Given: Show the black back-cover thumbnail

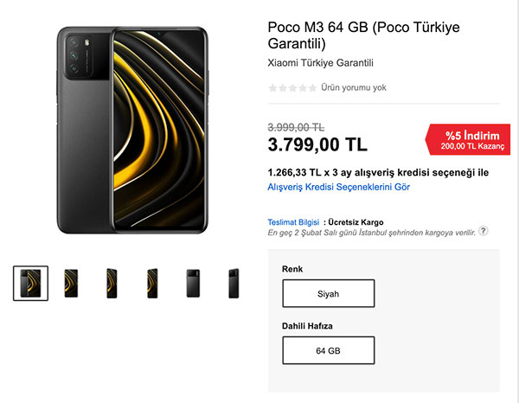Looking at the screenshot, I should click(194, 283).
